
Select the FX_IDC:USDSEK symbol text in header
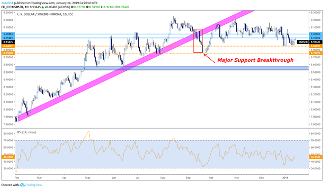click(12, 7)
